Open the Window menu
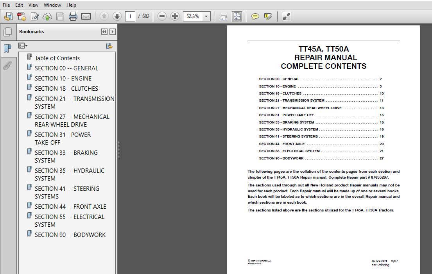Viewport: 432px width, 274px height. pyautogui.click(x=52, y=5)
